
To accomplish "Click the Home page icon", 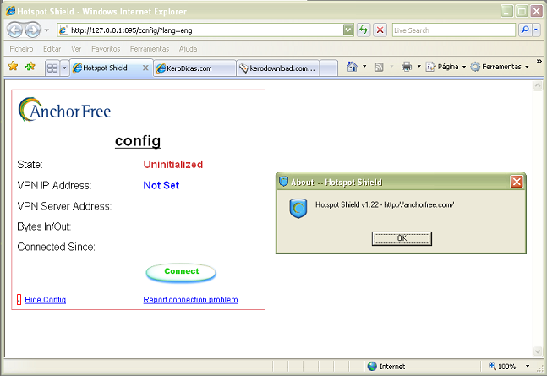I will tap(352, 66).
